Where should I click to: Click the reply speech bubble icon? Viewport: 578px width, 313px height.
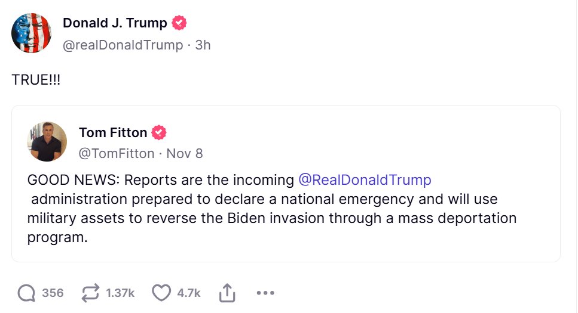[x=26, y=293]
